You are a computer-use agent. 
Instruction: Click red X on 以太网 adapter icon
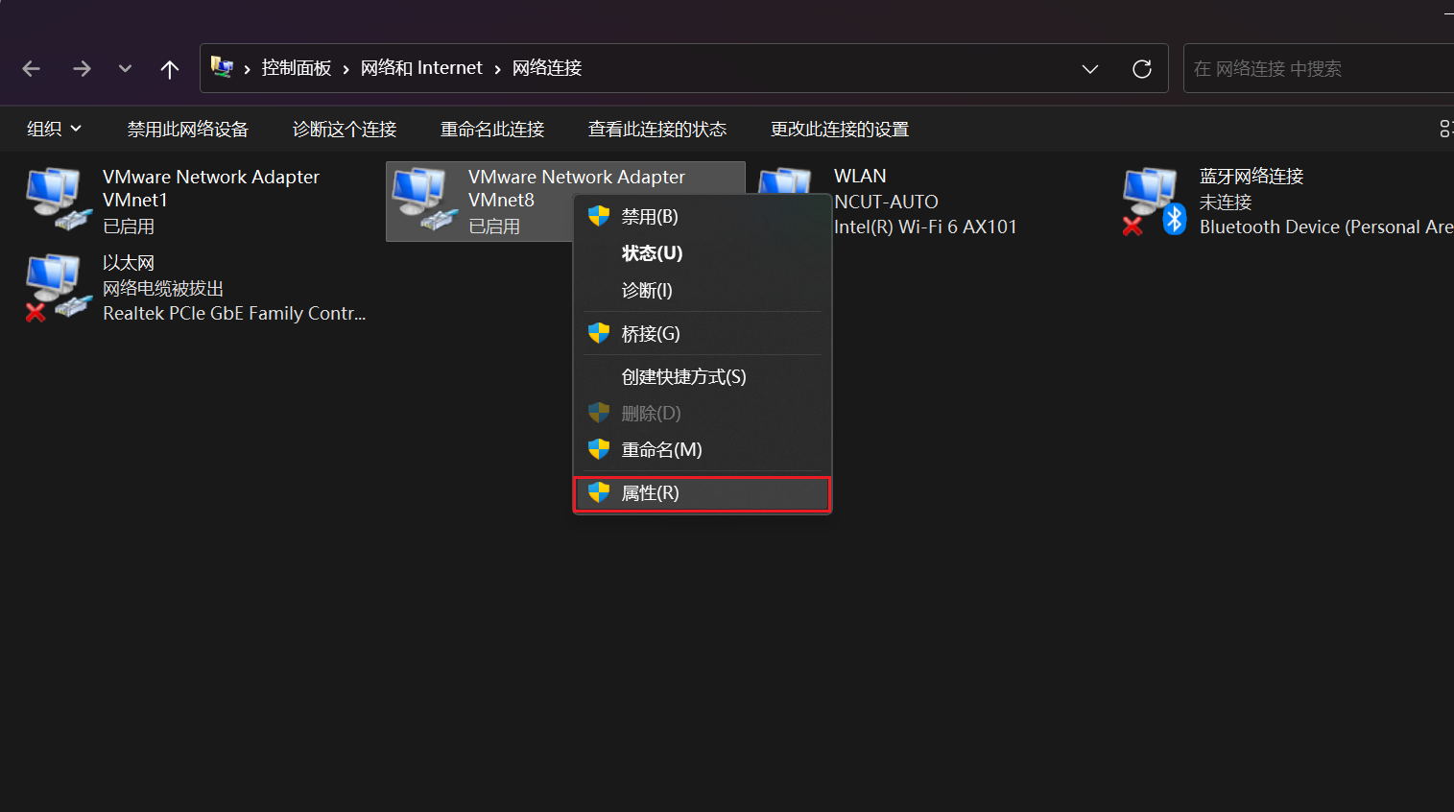36,312
